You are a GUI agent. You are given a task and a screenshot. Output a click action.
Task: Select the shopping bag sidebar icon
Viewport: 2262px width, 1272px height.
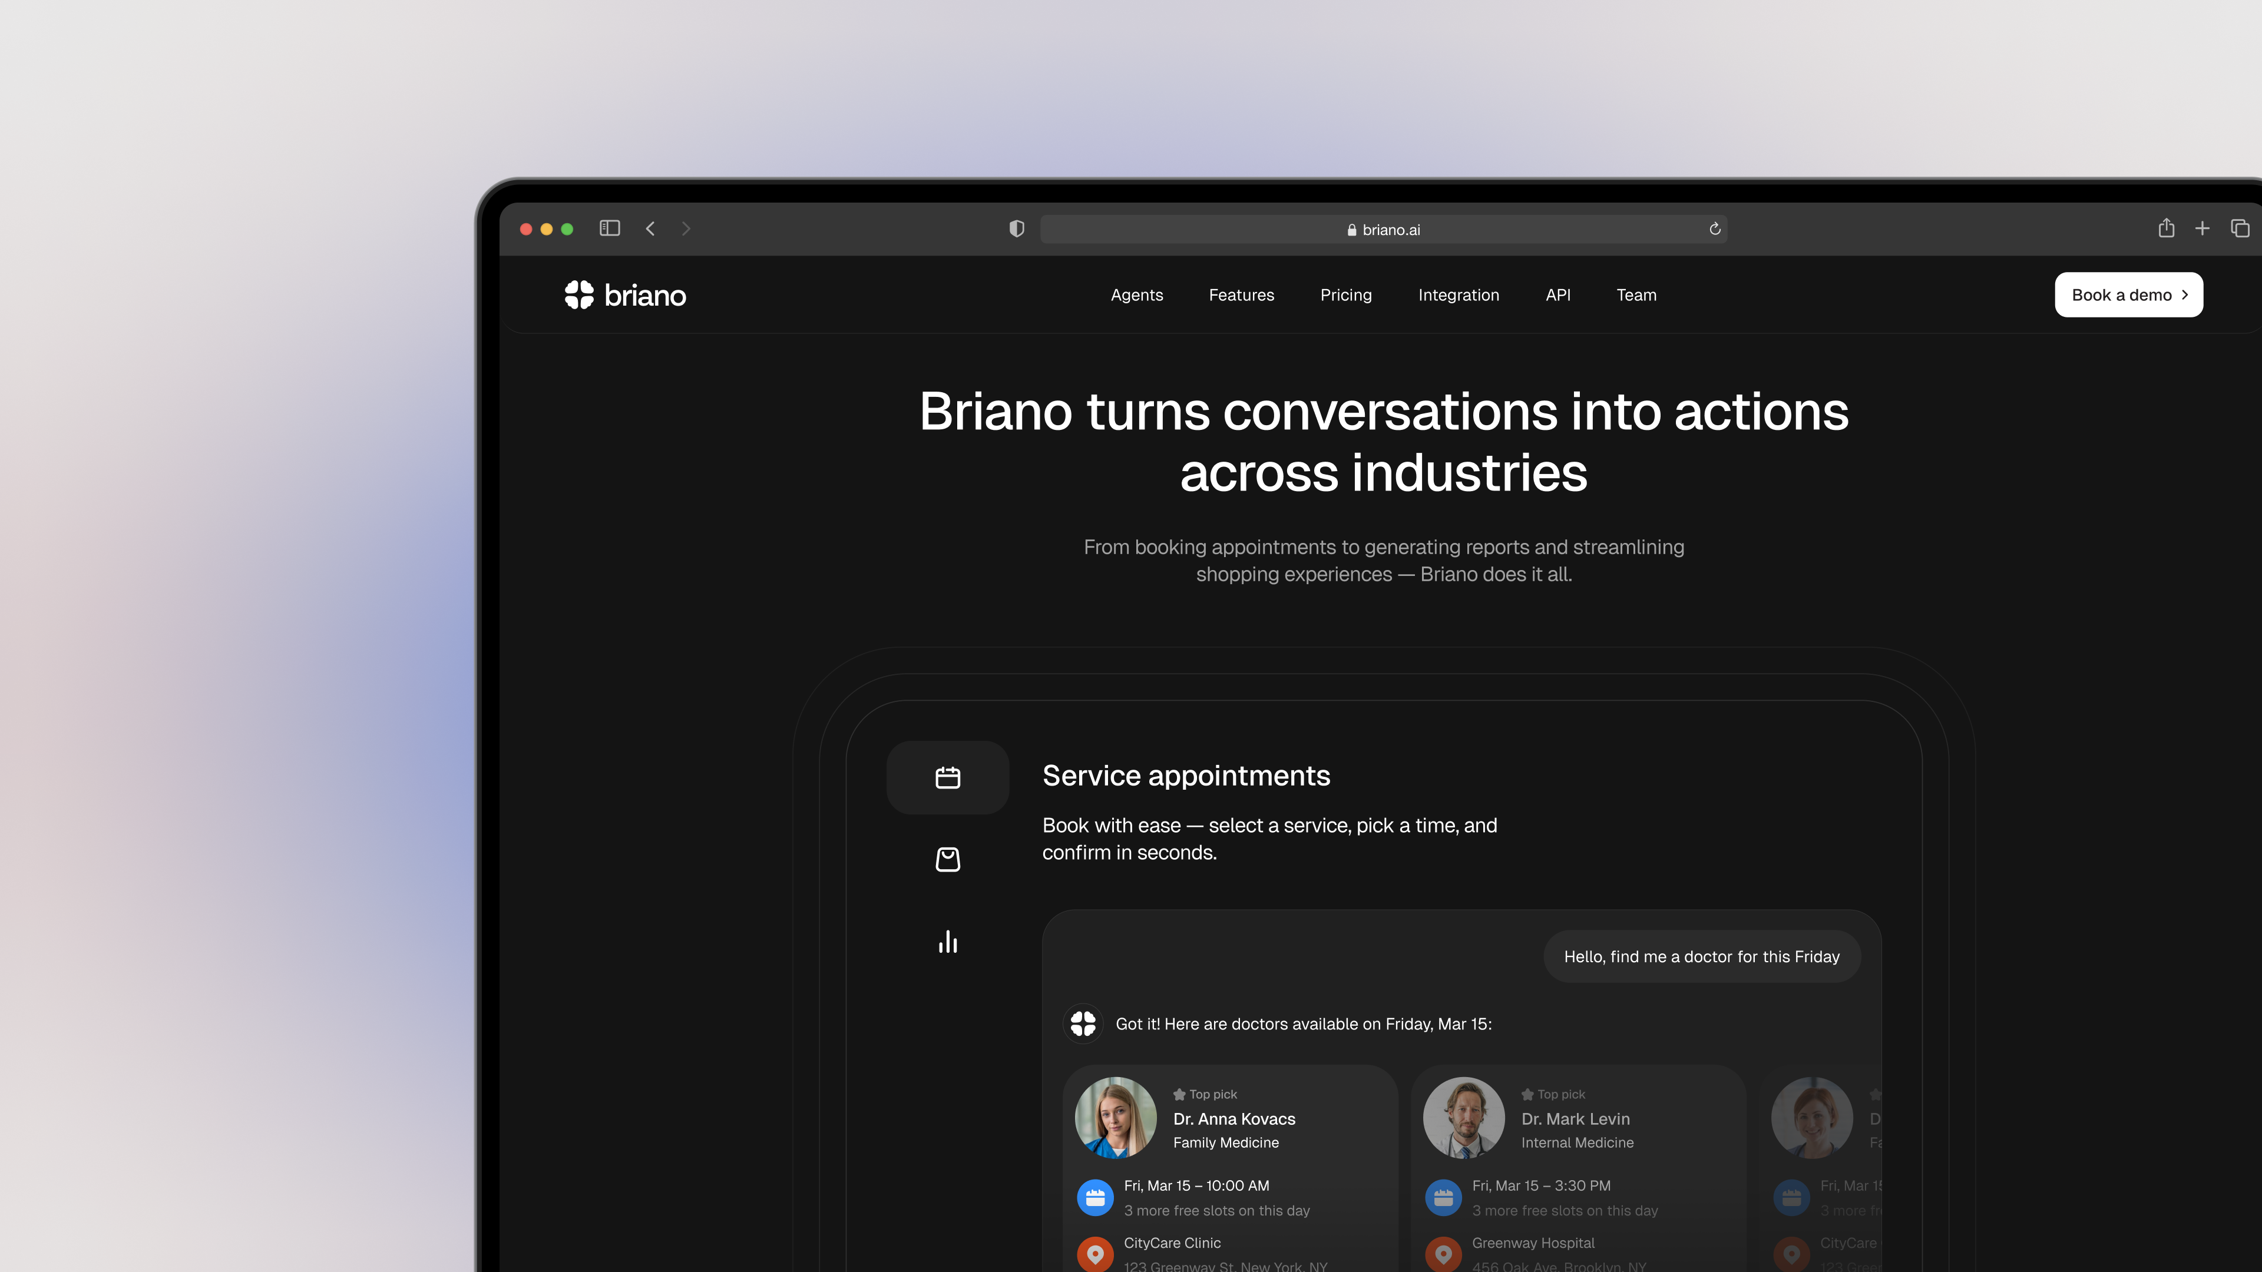point(947,859)
